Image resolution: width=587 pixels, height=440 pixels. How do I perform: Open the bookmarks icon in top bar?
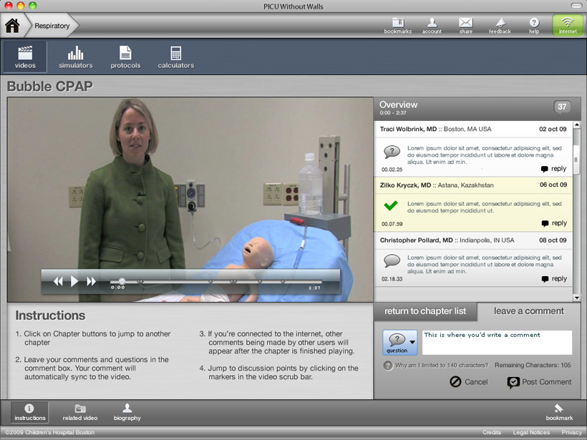tap(397, 26)
